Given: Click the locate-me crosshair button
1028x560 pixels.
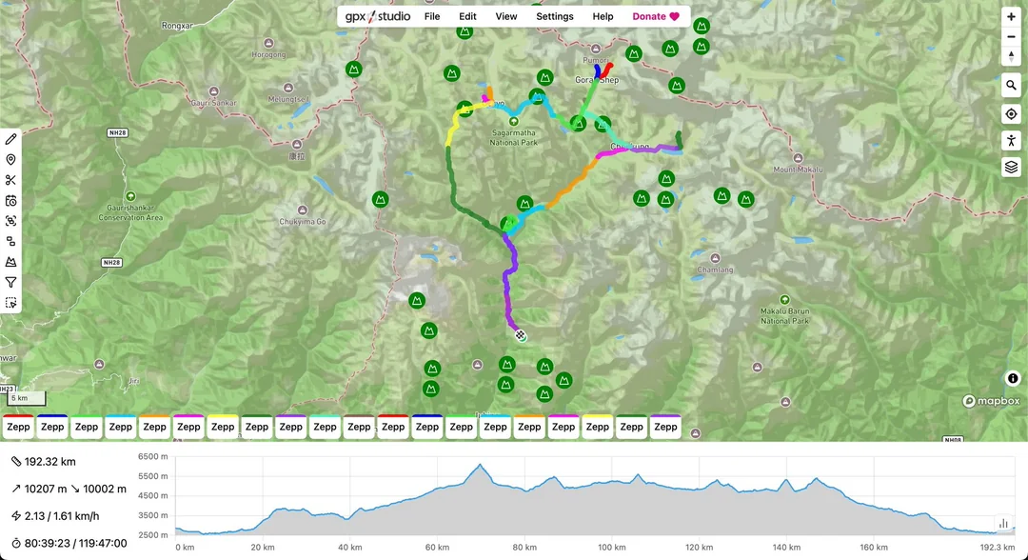Looking at the screenshot, I should (1011, 113).
